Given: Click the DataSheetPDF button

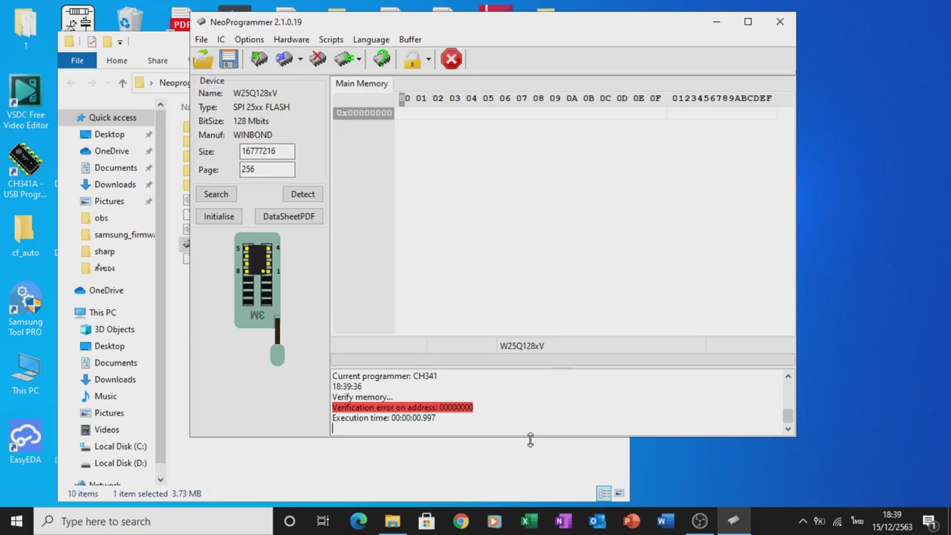Looking at the screenshot, I should 288,216.
